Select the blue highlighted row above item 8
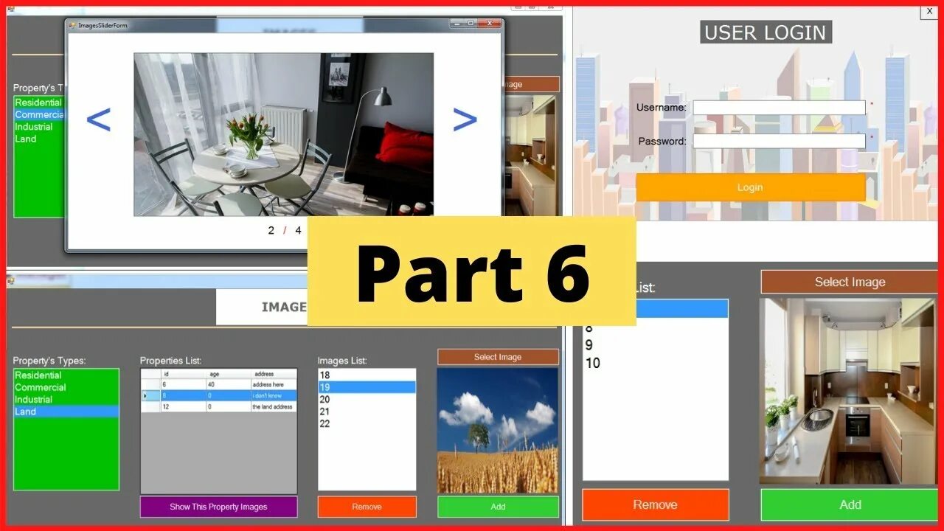The width and height of the screenshot is (944, 531). click(x=682, y=309)
